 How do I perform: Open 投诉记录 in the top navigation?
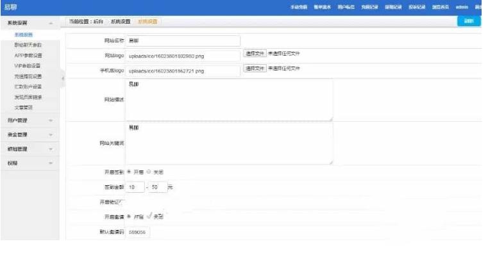pos(417,7)
